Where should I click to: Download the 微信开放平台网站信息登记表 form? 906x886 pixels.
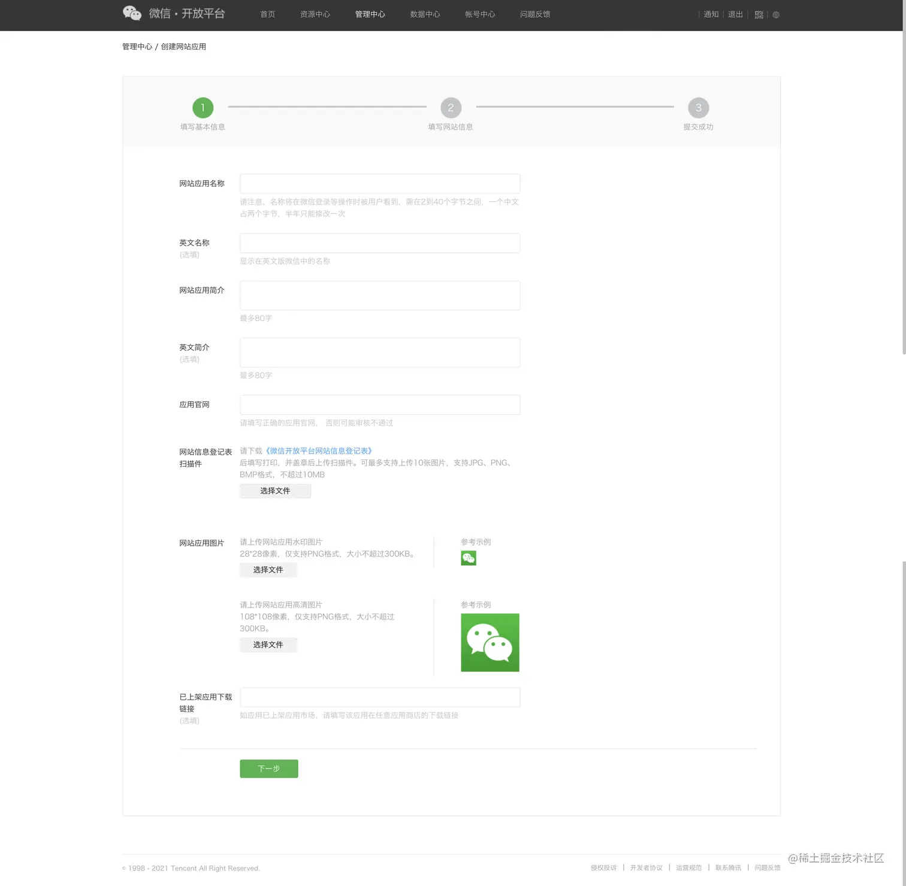click(318, 450)
